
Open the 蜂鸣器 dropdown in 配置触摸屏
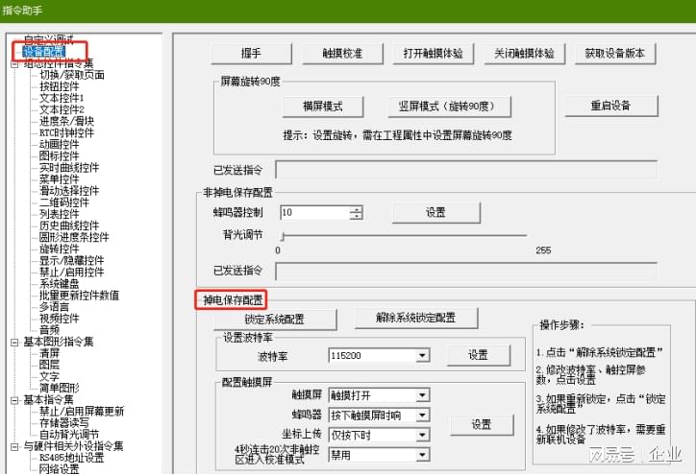pos(422,415)
